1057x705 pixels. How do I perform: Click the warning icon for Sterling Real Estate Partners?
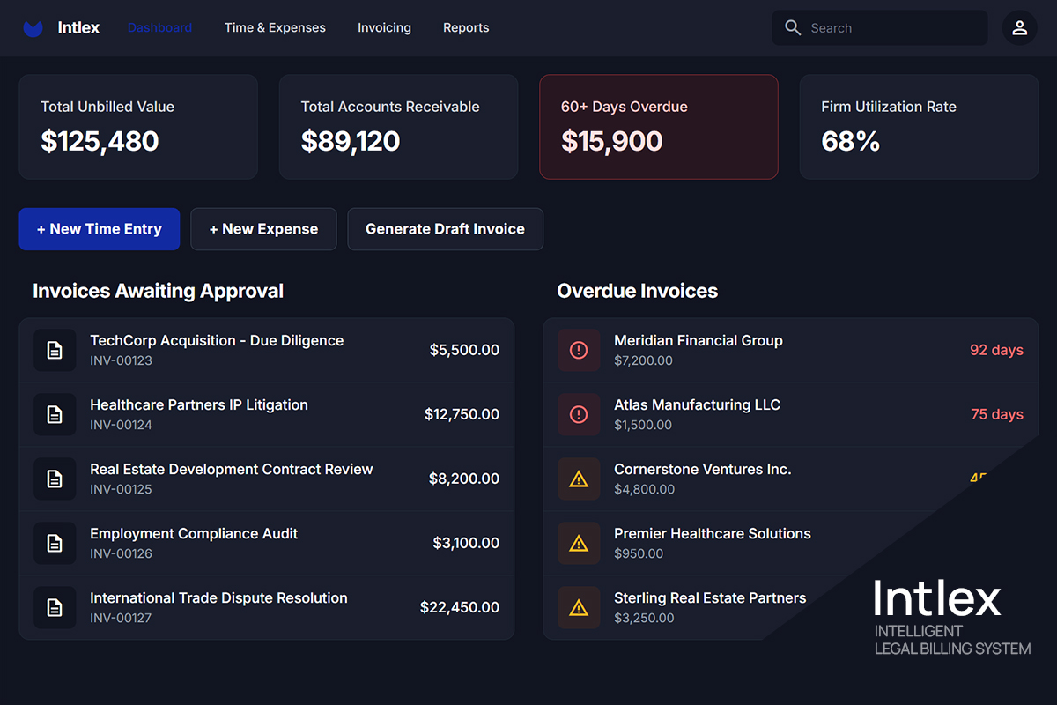[579, 607]
